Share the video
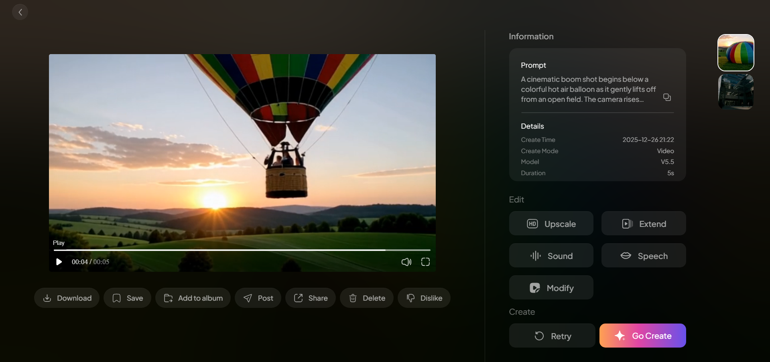The height and width of the screenshot is (362, 770). click(x=311, y=298)
